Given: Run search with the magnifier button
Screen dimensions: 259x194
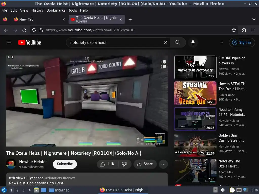Looking at the screenshot, I should (x=178, y=42).
